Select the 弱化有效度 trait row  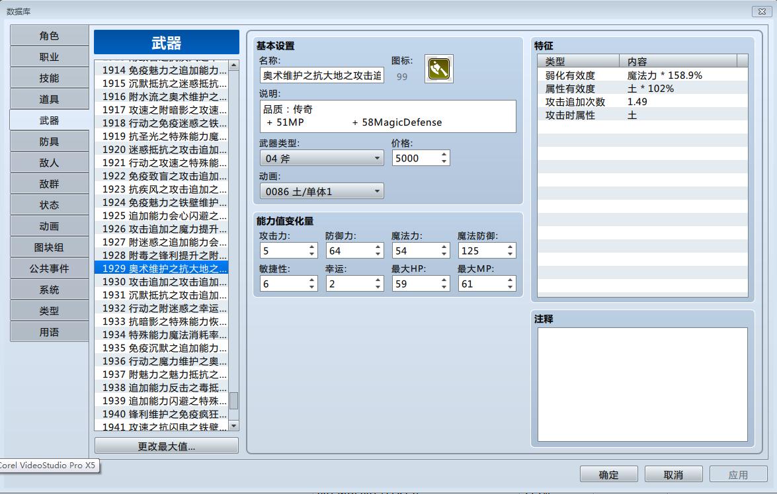[x=643, y=75]
